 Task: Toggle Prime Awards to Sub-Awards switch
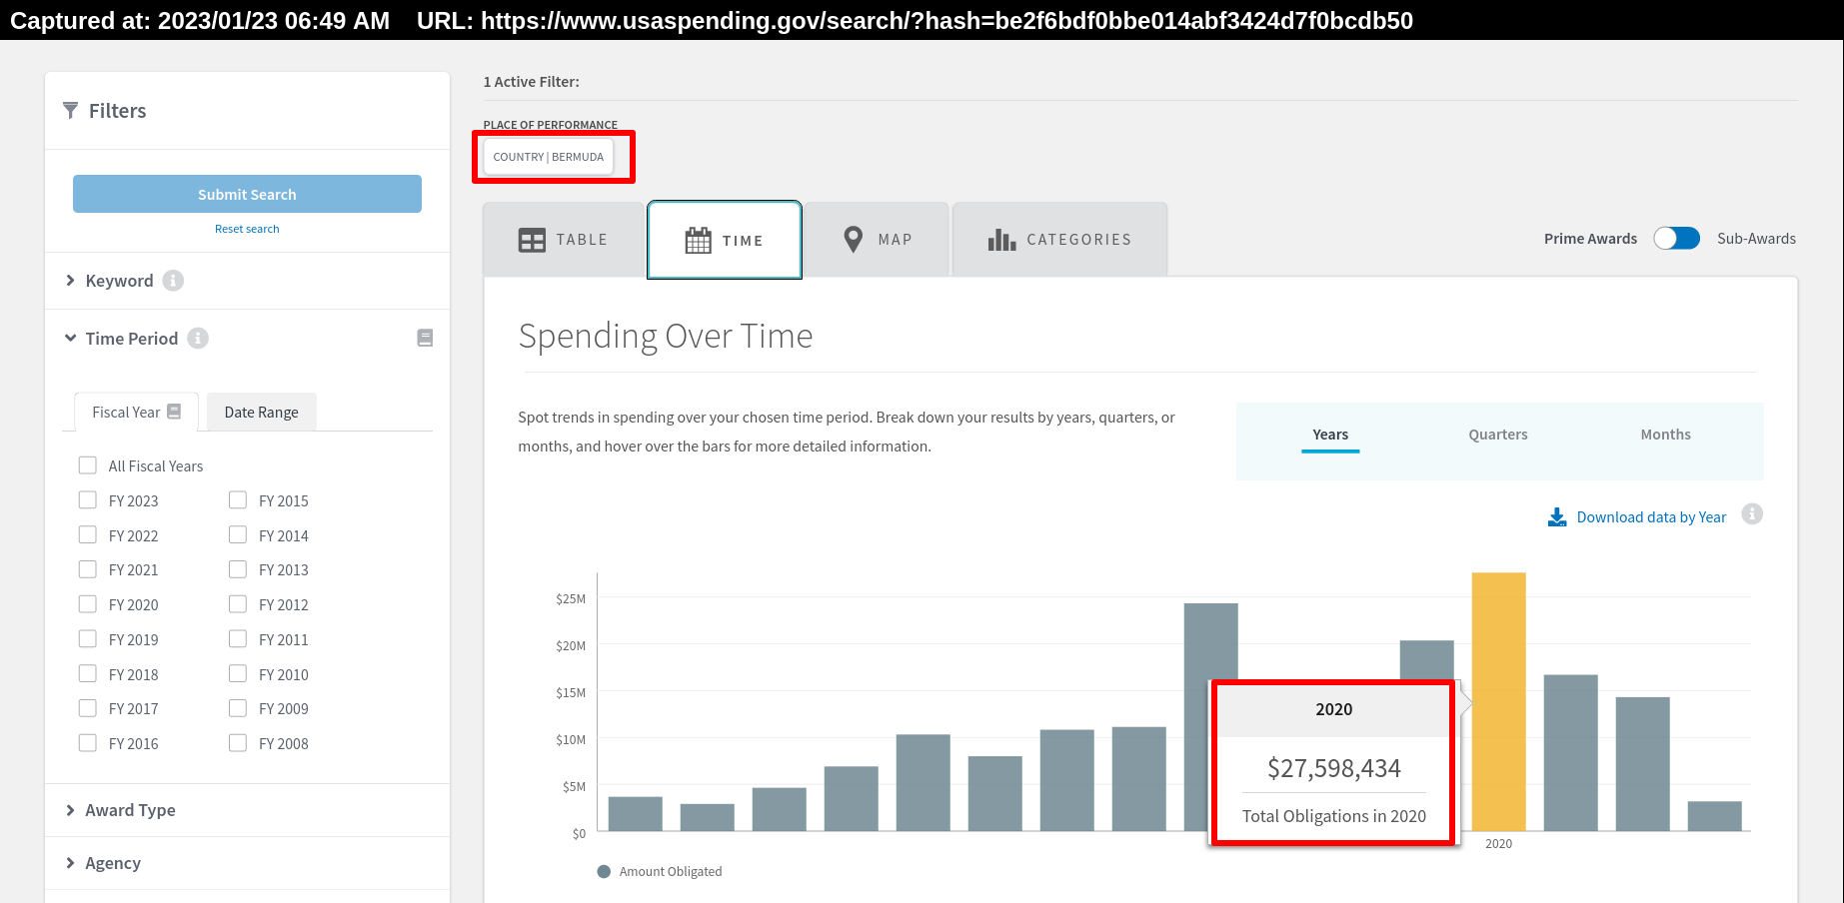coord(1676,238)
